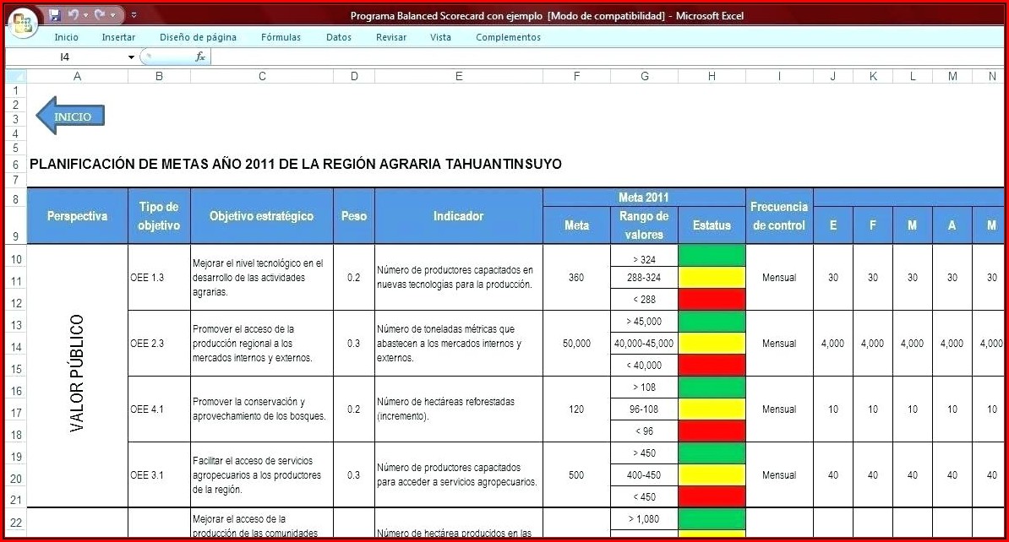Click the blue INICIO arrow shape

tap(70, 117)
